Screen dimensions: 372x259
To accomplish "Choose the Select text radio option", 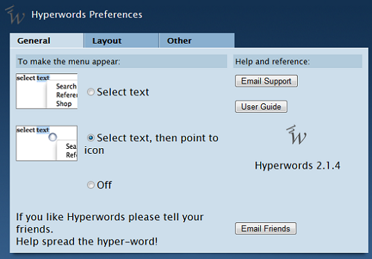I will 91,92.
